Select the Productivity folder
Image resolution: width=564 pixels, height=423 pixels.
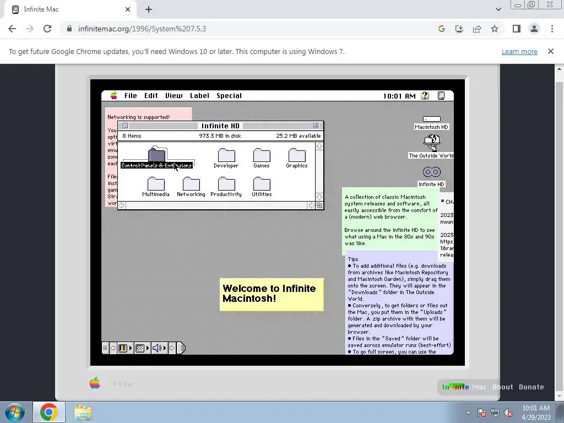pos(226,187)
